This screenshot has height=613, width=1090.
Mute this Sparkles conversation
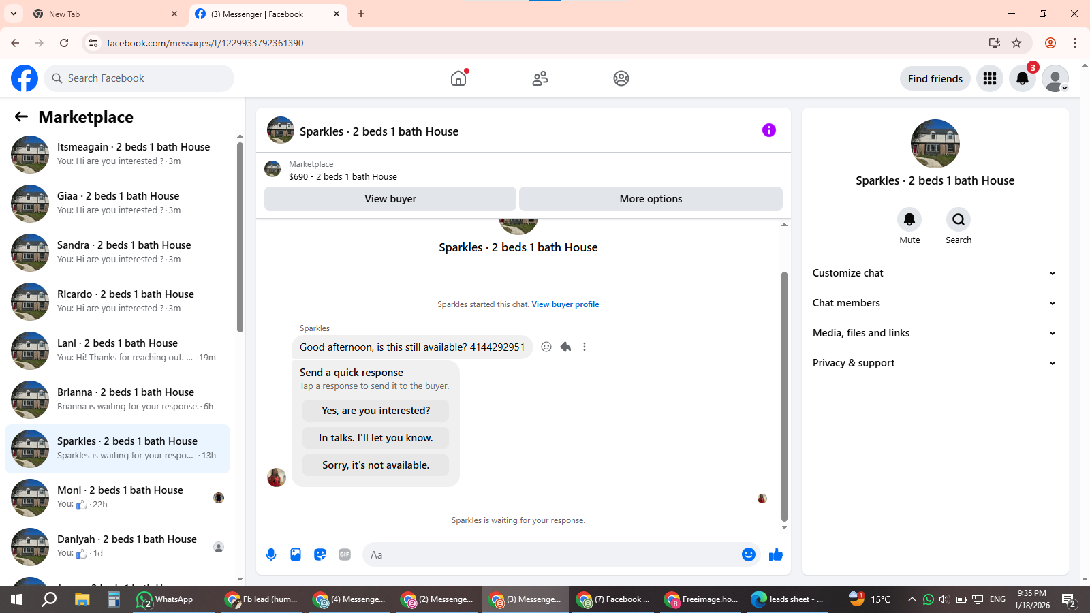pyautogui.click(x=909, y=219)
